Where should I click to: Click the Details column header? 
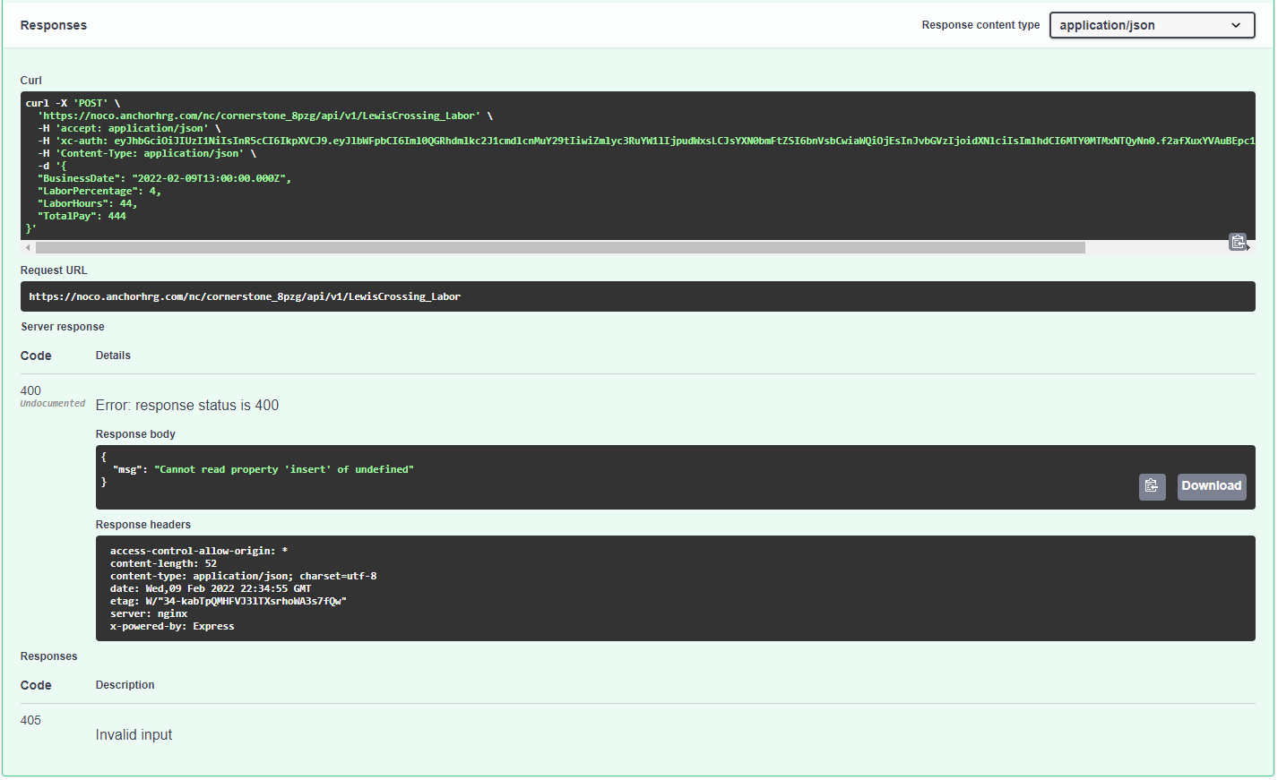[x=112, y=355]
